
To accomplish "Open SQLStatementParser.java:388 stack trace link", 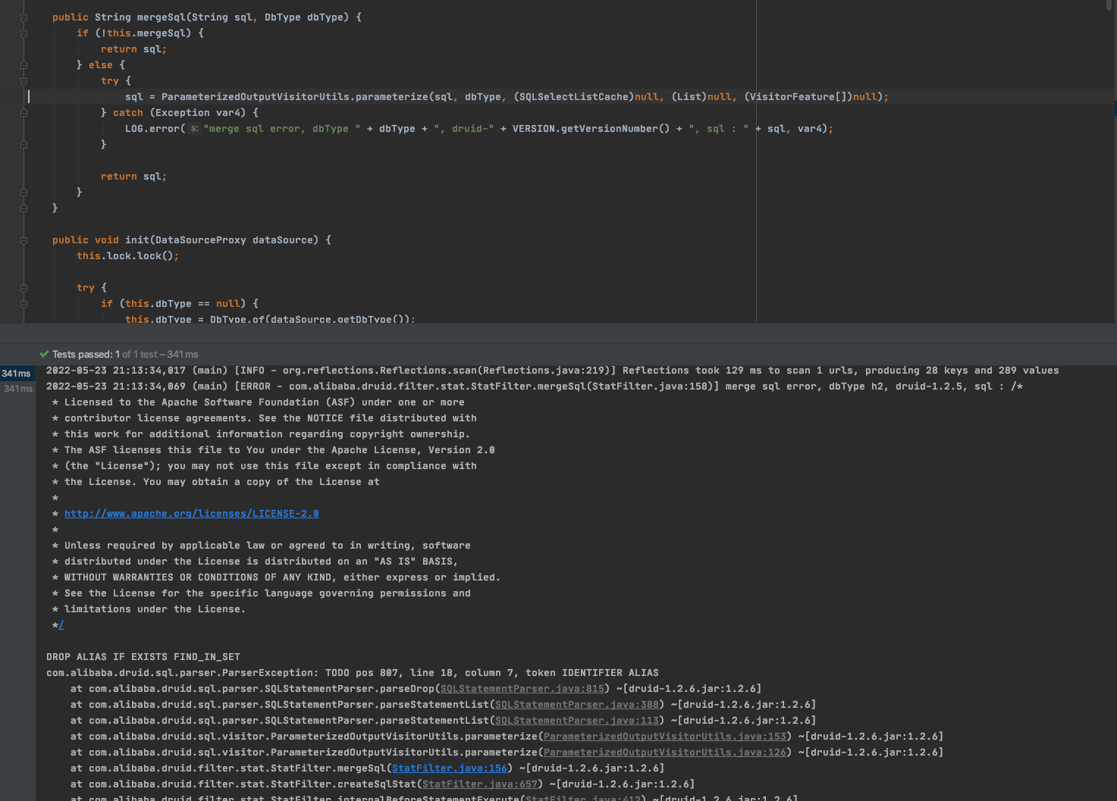I will pos(577,705).
